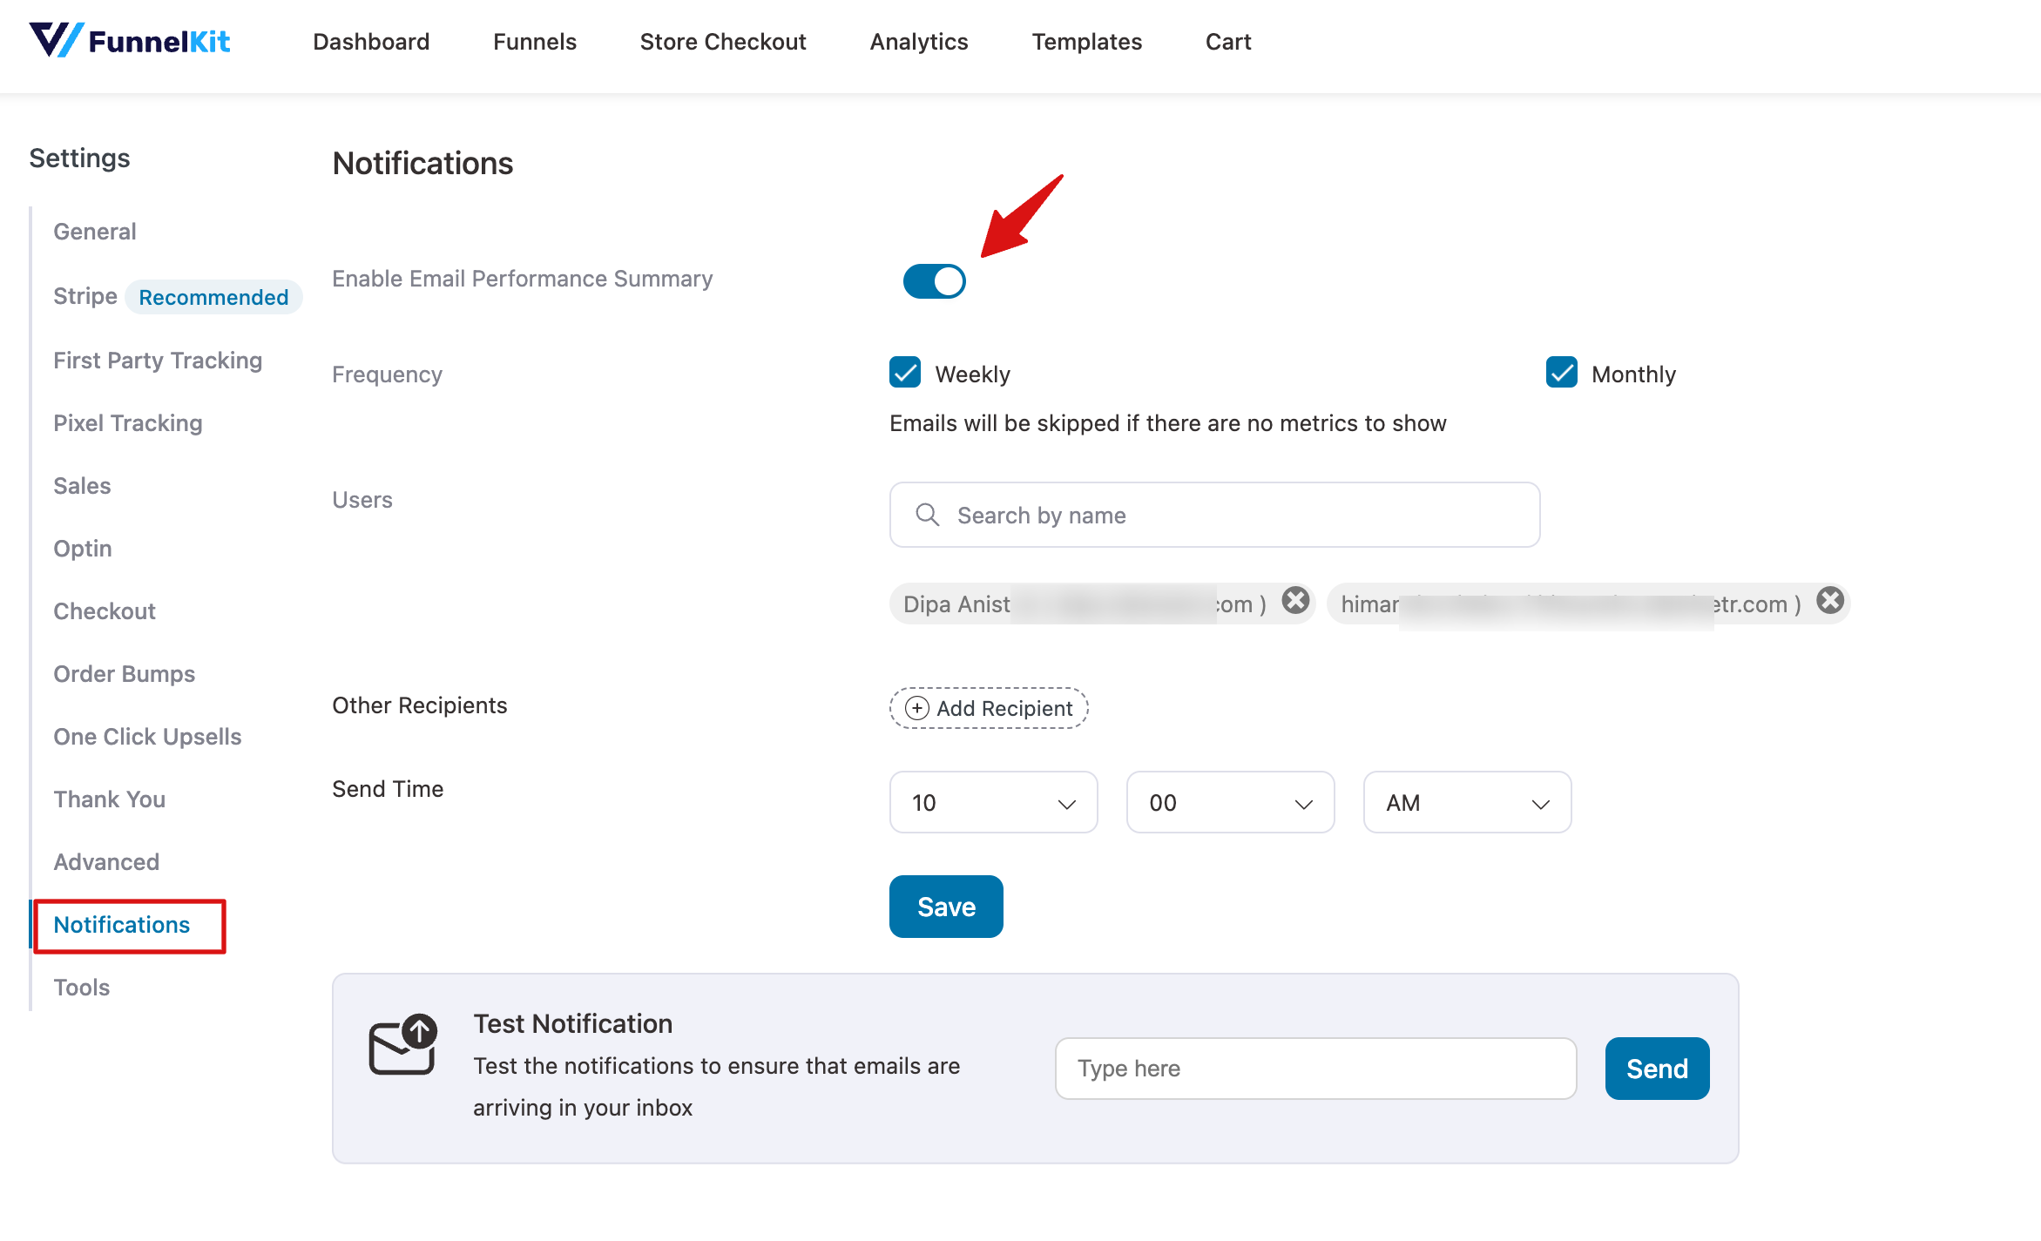2041x1241 pixels.
Task: Open the Store Checkout menu
Action: 723,41
